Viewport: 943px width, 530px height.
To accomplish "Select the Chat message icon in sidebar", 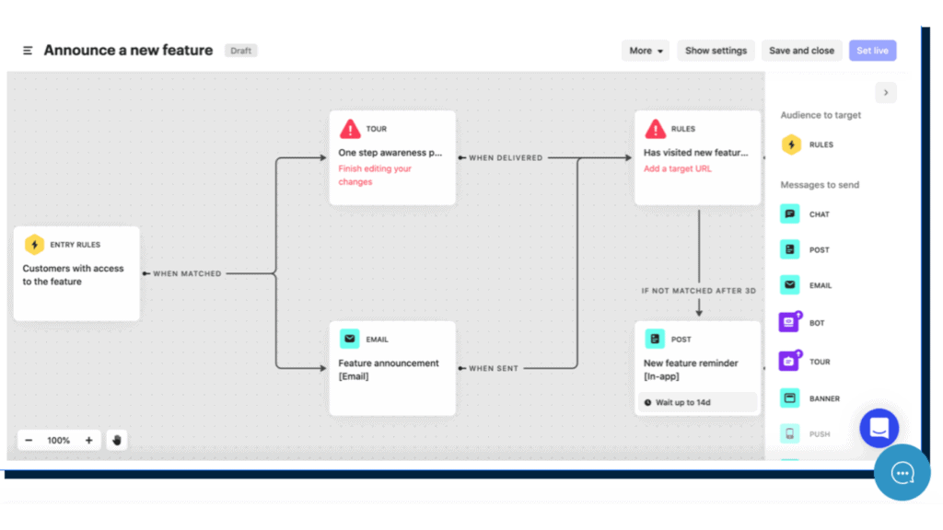I will click(x=790, y=214).
